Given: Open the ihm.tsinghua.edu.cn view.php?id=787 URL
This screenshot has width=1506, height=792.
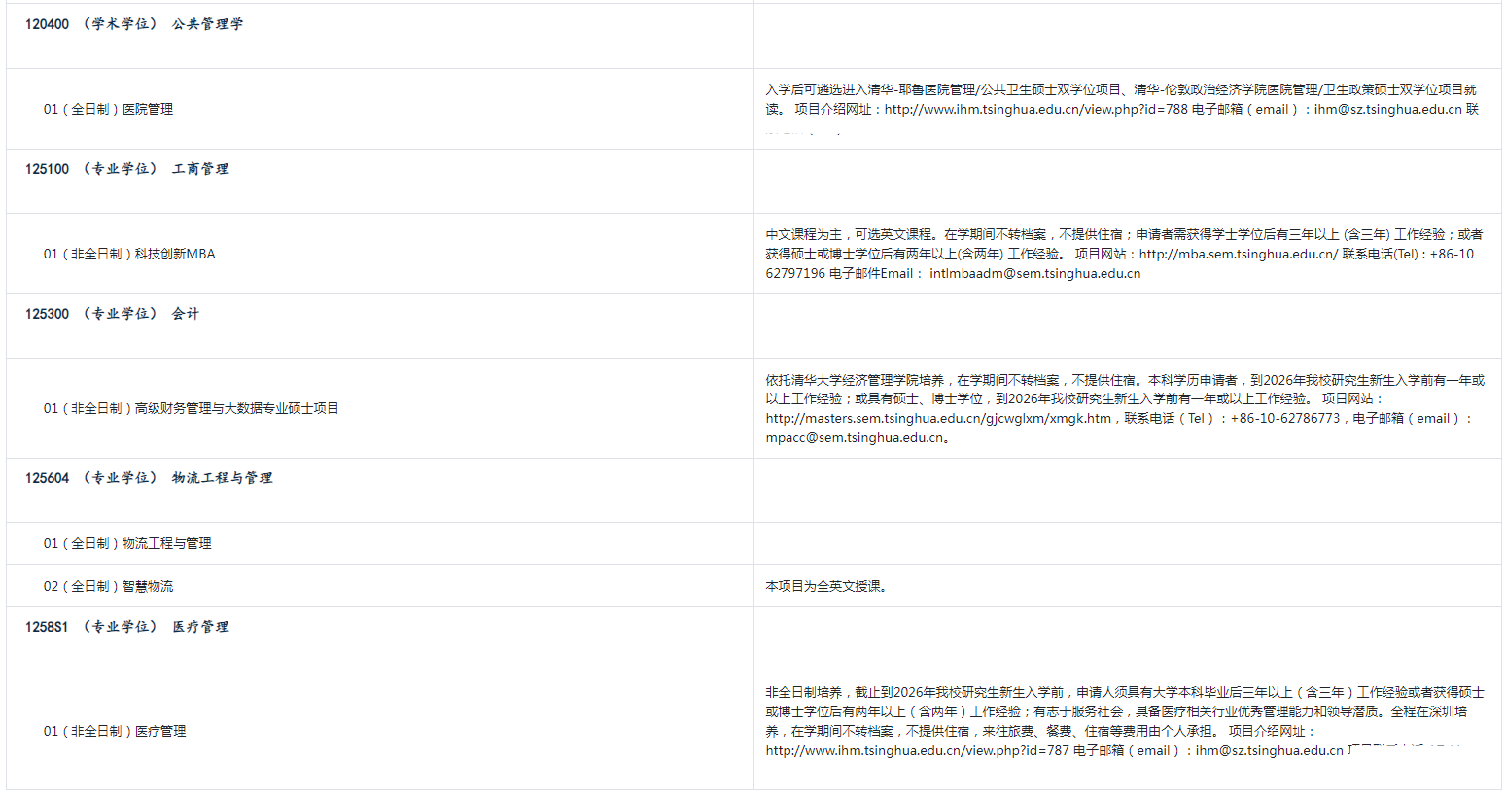Looking at the screenshot, I should pyautogui.click(x=917, y=750).
